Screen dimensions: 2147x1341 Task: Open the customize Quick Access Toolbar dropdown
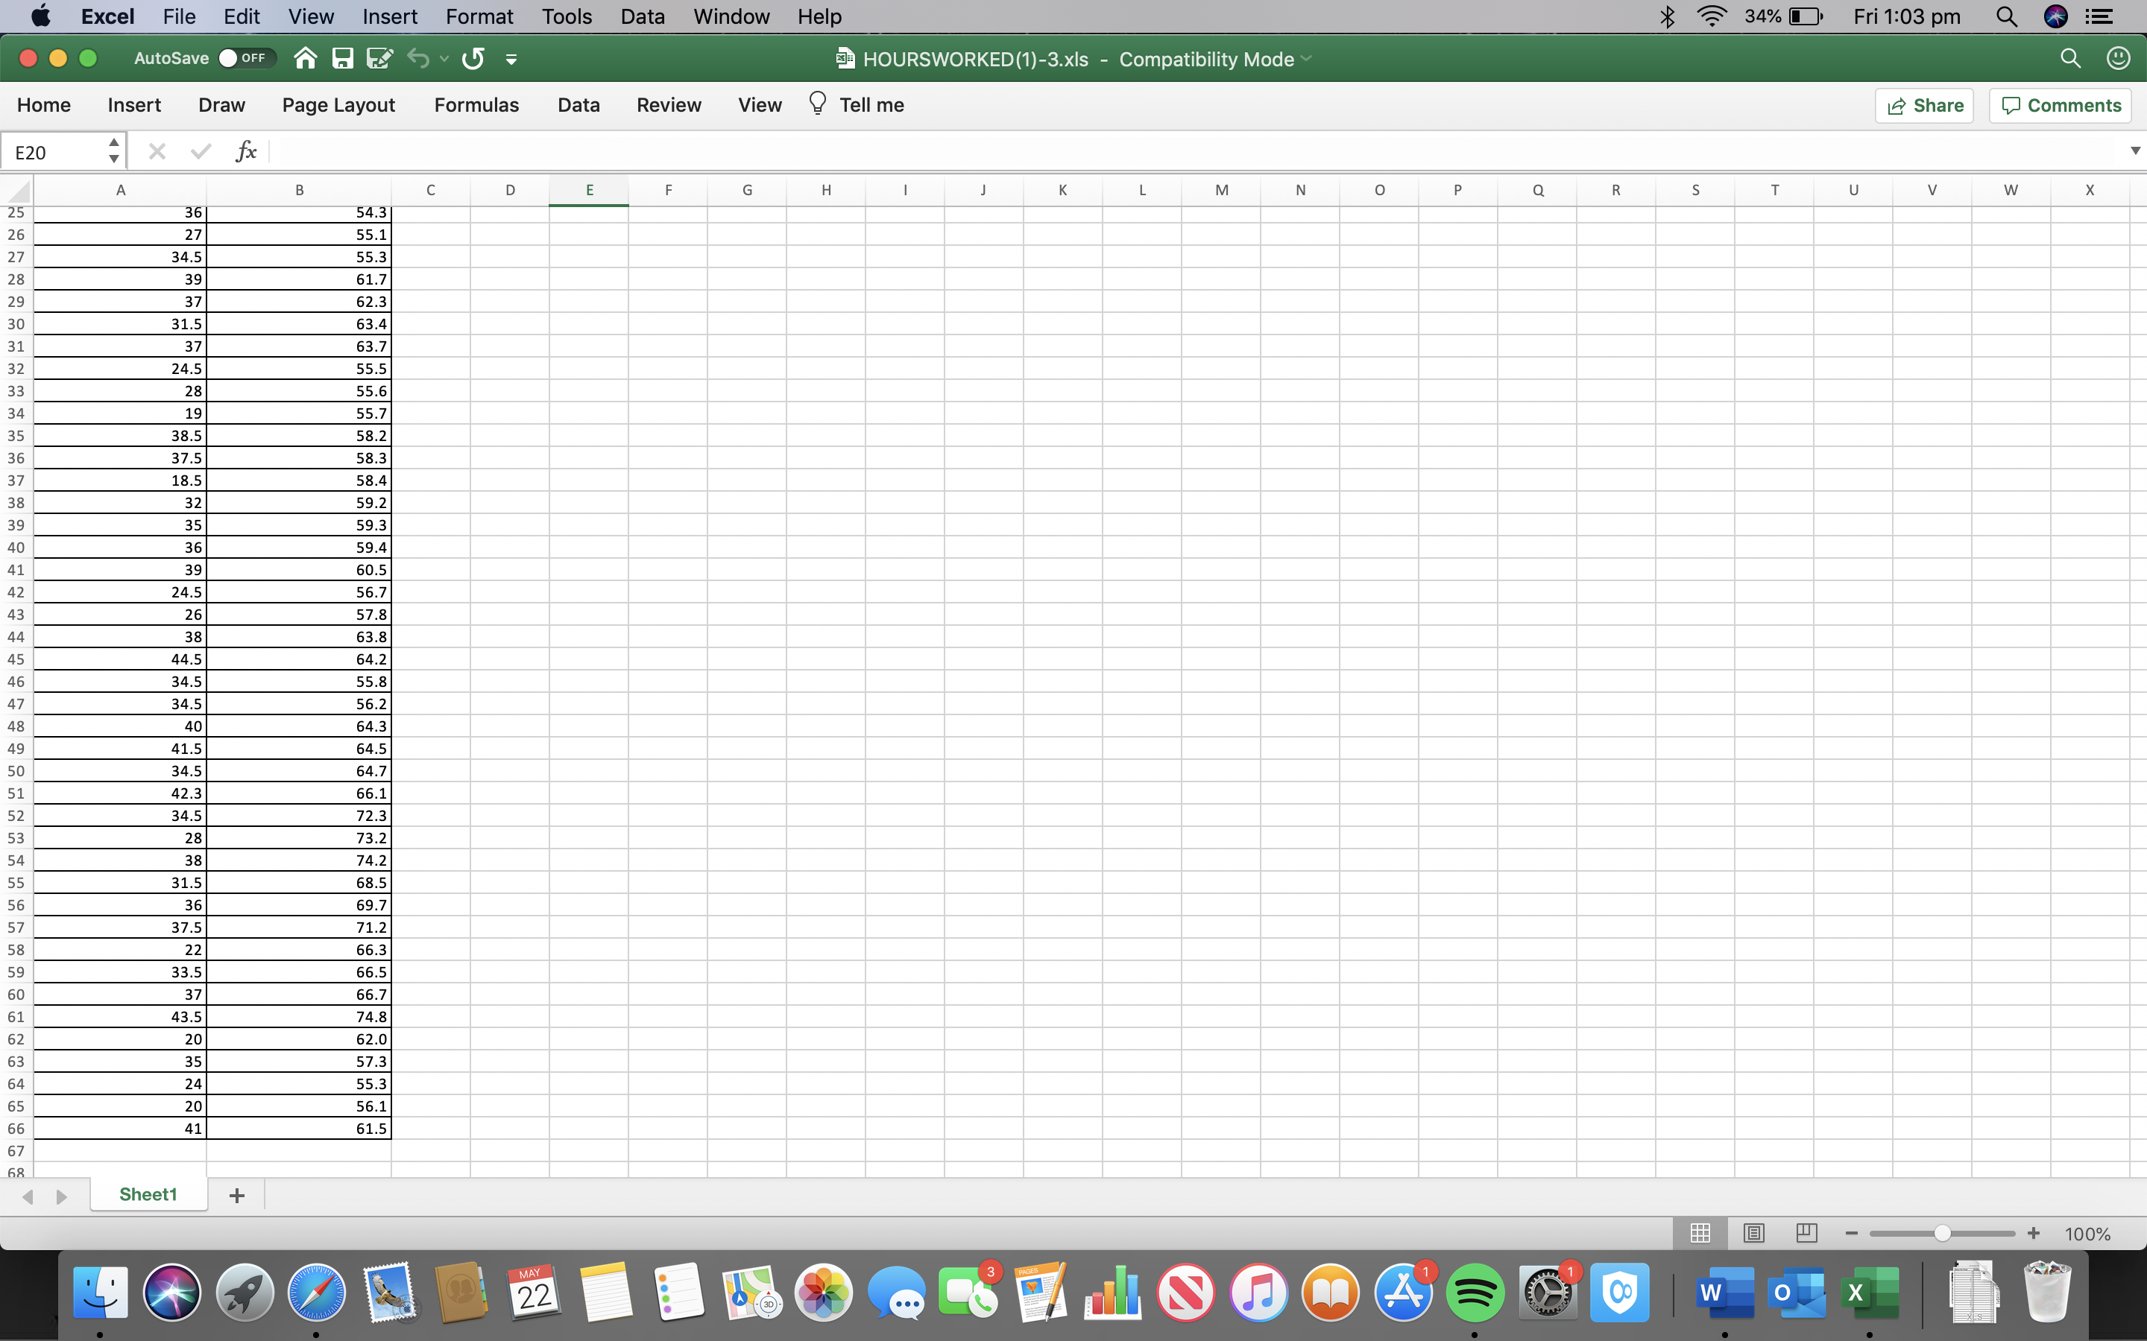[x=511, y=59]
